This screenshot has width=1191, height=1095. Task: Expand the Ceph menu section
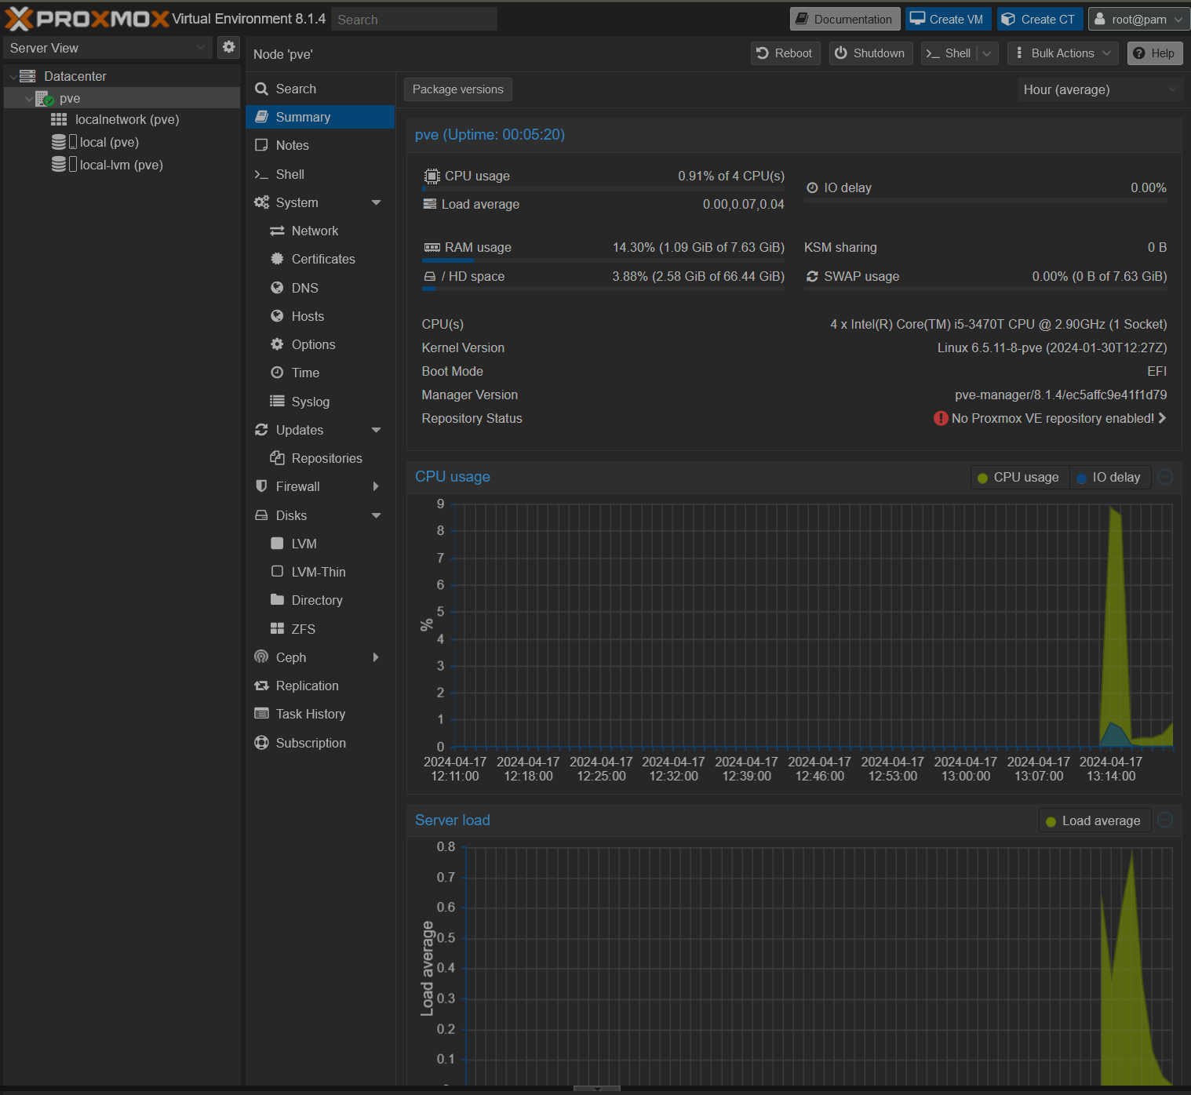pyautogui.click(x=376, y=657)
